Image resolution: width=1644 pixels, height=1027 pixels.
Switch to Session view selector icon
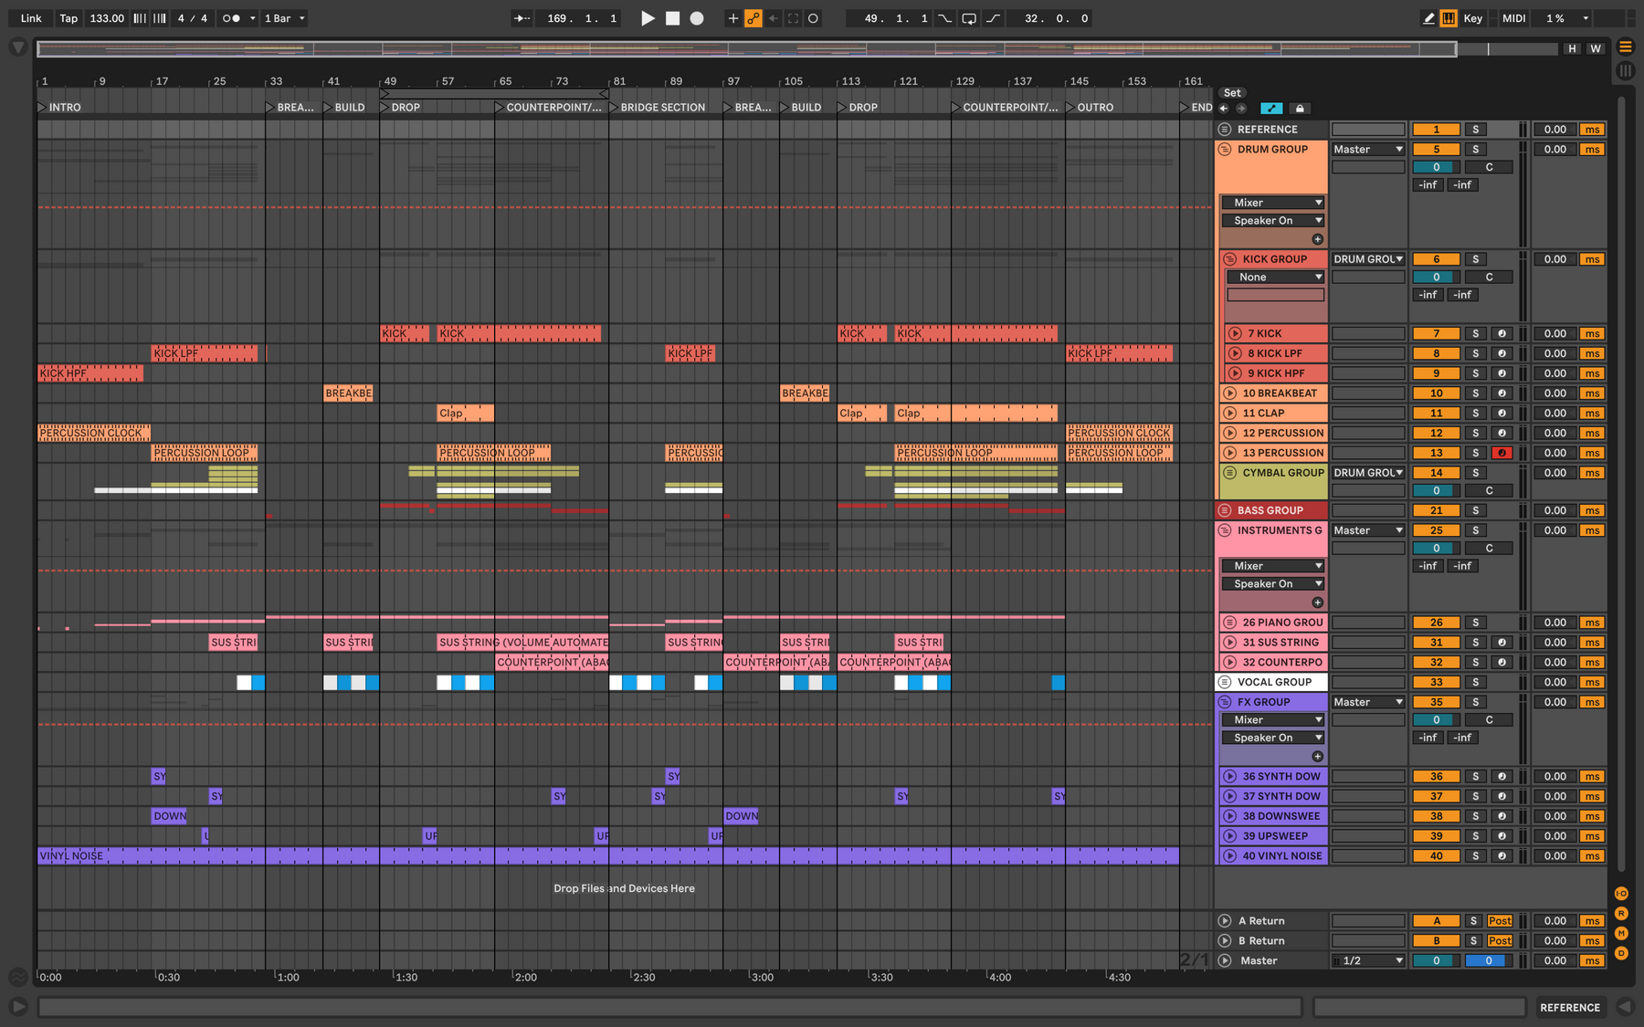pyautogui.click(x=1626, y=70)
